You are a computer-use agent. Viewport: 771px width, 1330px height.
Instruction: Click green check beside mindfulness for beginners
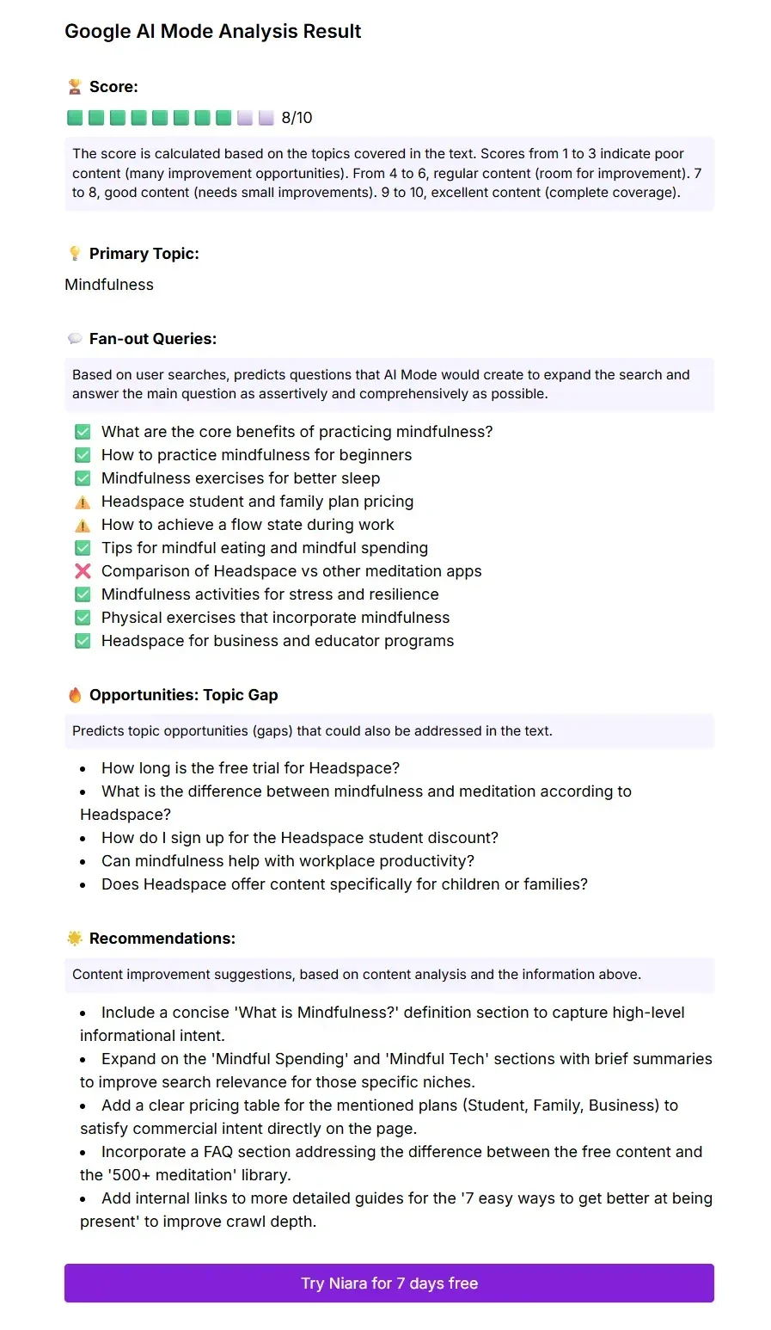point(83,455)
